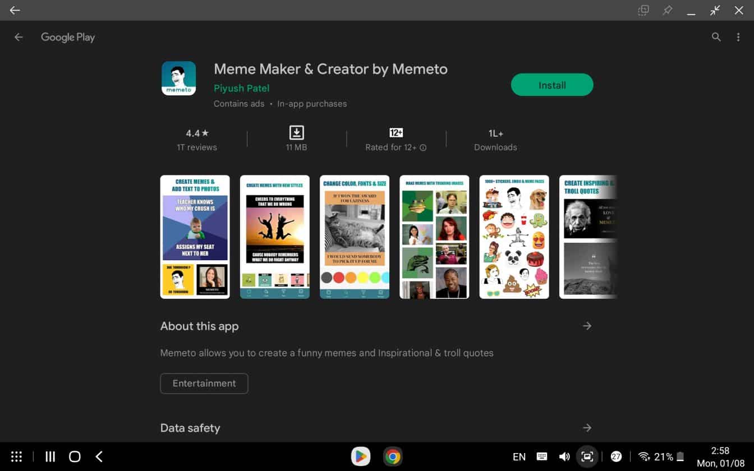This screenshot has height=471, width=754.
Task: Tap the Android back navigation button
Action: tap(99, 456)
